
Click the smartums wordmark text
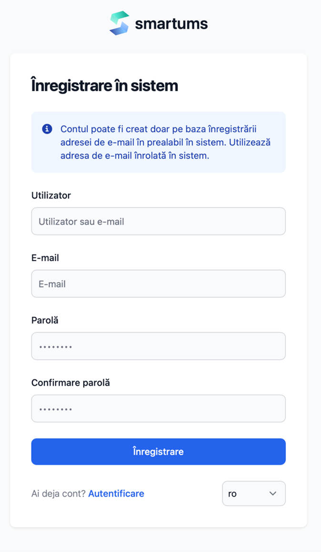[171, 24]
